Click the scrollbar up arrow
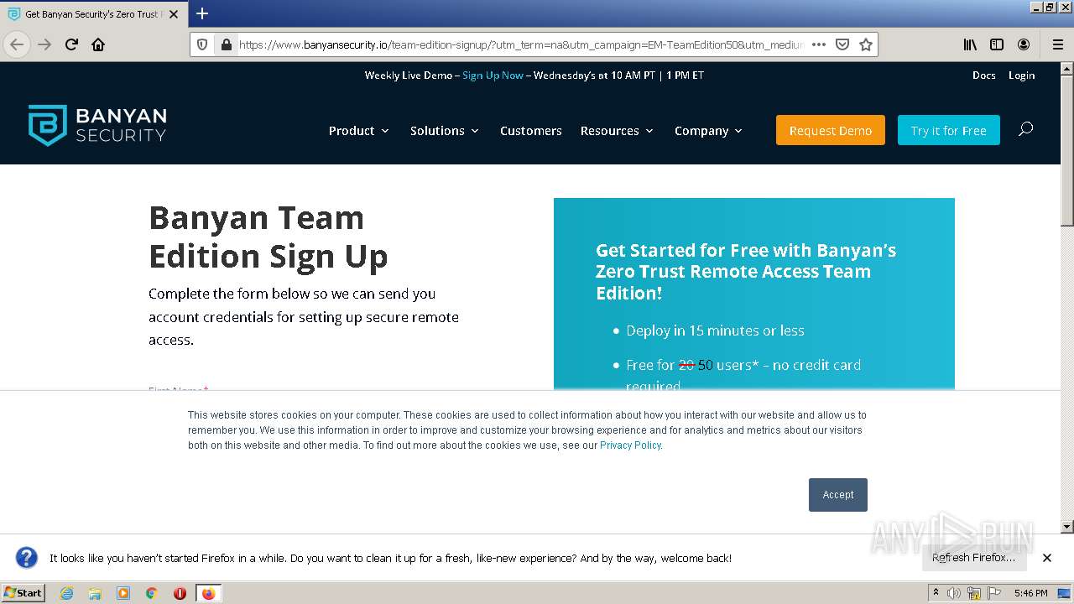This screenshot has height=604, width=1074. click(x=1067, y=68)
